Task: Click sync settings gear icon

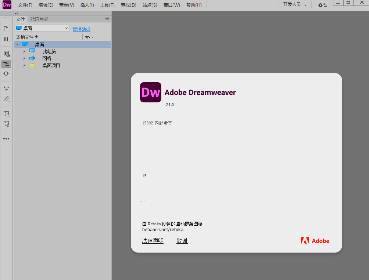Action: (x=322, y=5)
